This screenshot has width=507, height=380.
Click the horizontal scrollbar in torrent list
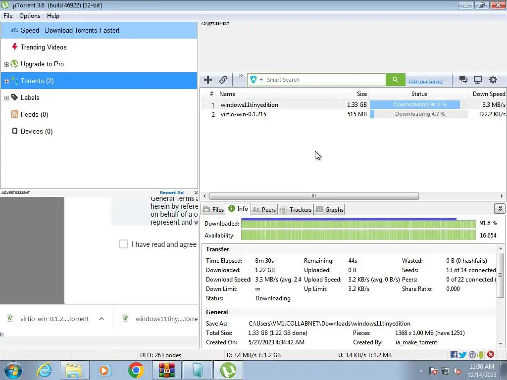pyautogui.click(x=313, y=196)
